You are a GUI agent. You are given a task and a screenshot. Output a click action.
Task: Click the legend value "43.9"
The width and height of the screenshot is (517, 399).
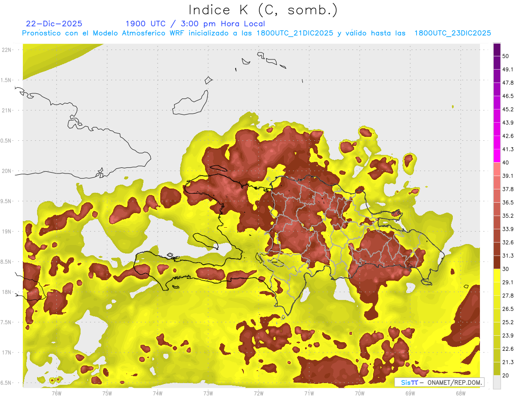pos(508,123)
